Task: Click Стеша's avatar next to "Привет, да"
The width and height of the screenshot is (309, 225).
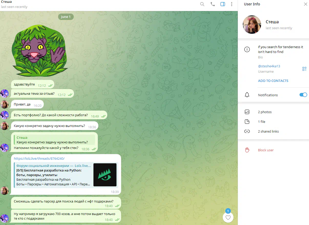Action: 4,104
